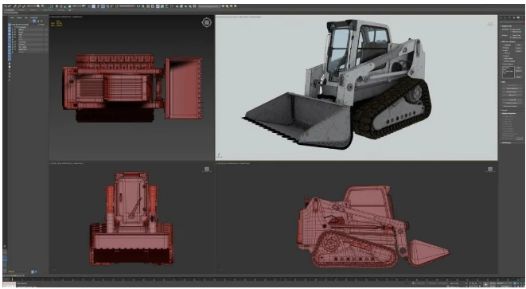Toggle the Ribbon display button
This screenshot has height=289, width=526.
pyautogui.click(x=158, y=6)
